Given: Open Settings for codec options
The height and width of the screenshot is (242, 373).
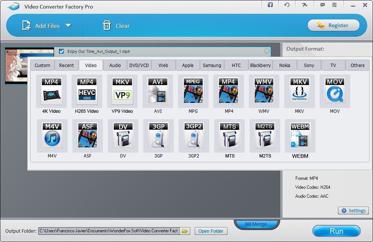Looking at the screenshot, I should 353,210.
